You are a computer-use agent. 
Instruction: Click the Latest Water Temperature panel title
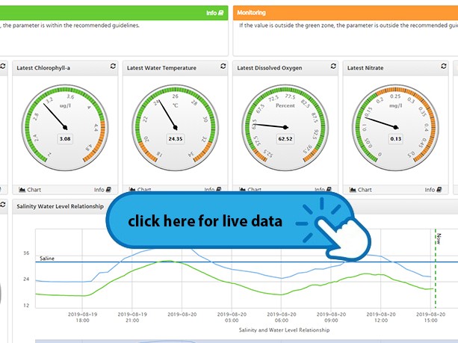(x=161, y=68)
